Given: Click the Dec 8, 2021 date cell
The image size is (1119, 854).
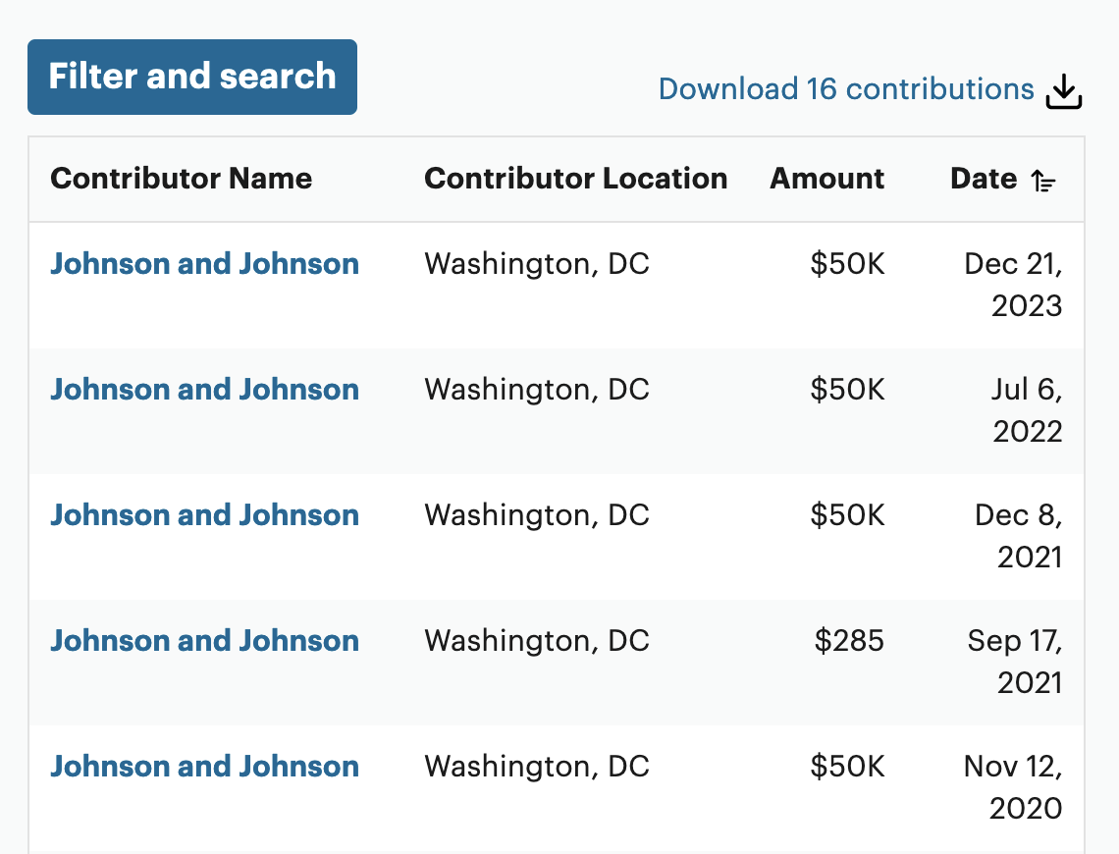Looking at the screenshot, I should pyautogui.click(x=1019, y=536).
